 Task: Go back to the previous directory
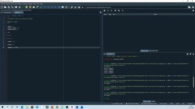(x=79, y=7)
